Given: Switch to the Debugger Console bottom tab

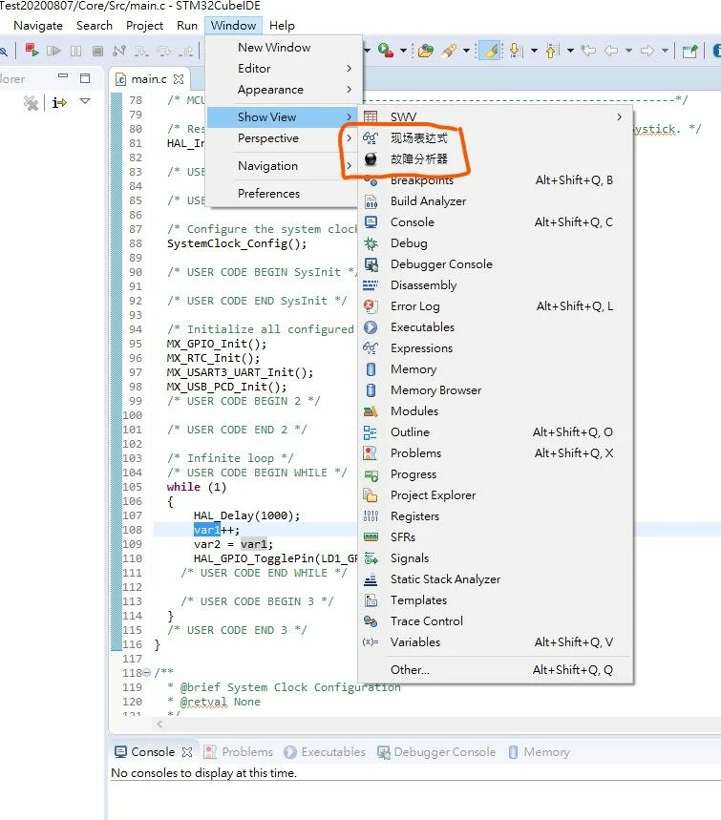Looking at the screenshot, I should click(436, 752).
